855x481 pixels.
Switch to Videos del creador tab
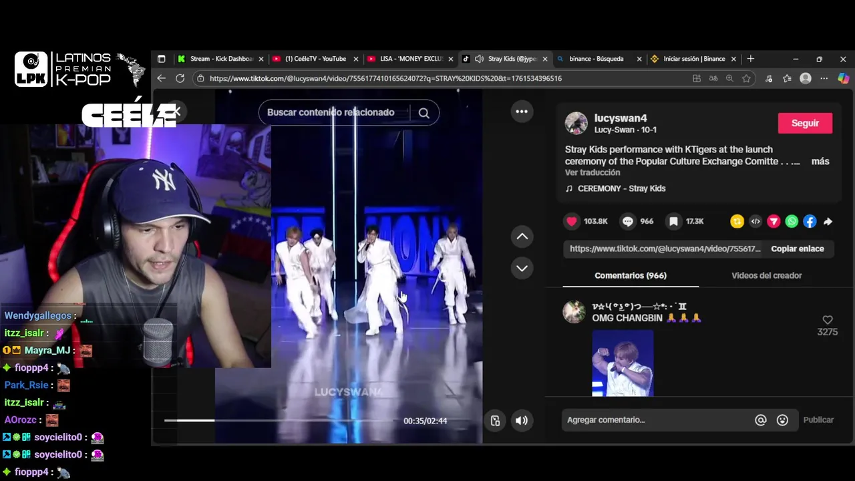pos(766,275)
